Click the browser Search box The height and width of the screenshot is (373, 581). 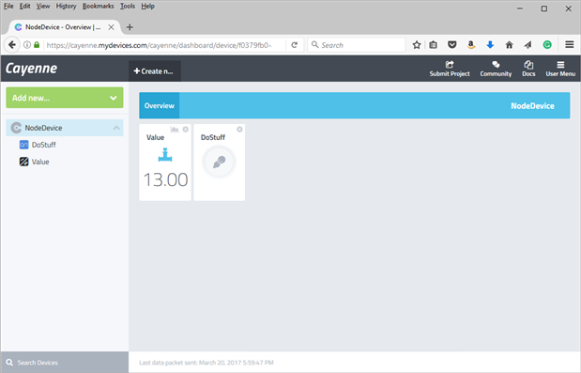click(357, 45)
